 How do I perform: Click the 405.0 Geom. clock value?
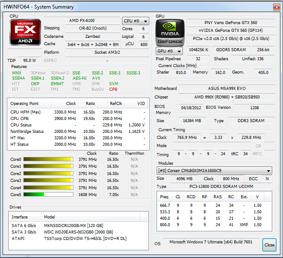(263, 72)
